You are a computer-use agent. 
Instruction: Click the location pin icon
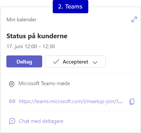click(12, 84)
